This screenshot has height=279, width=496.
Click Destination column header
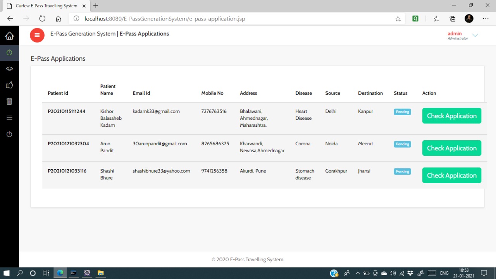[370, 93]
